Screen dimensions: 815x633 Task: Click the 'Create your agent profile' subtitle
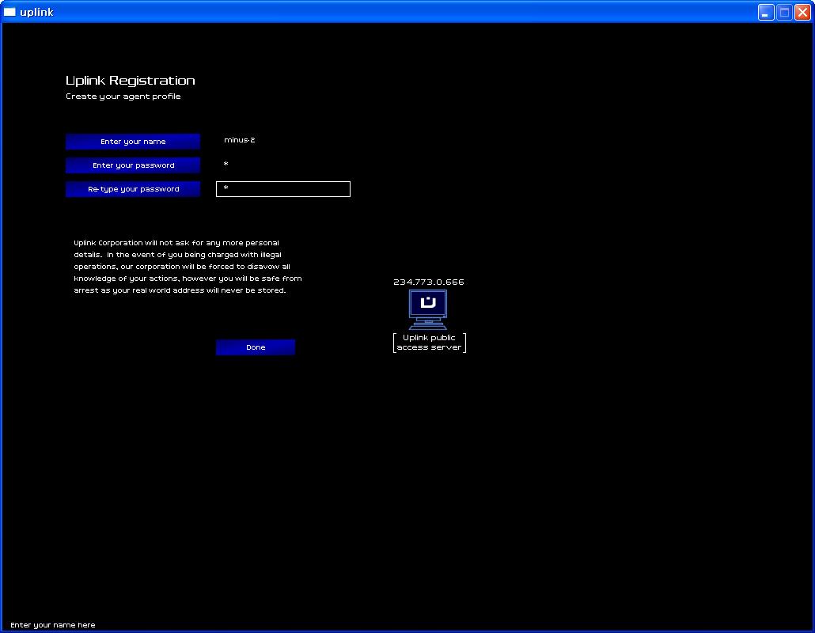[x=123, y=97]
